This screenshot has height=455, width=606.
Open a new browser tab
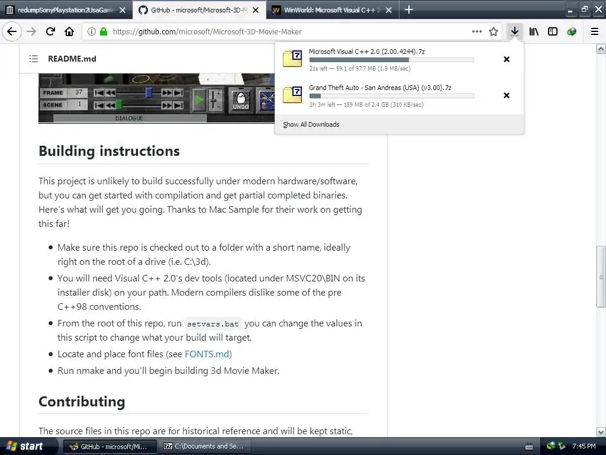coord(408,9)
